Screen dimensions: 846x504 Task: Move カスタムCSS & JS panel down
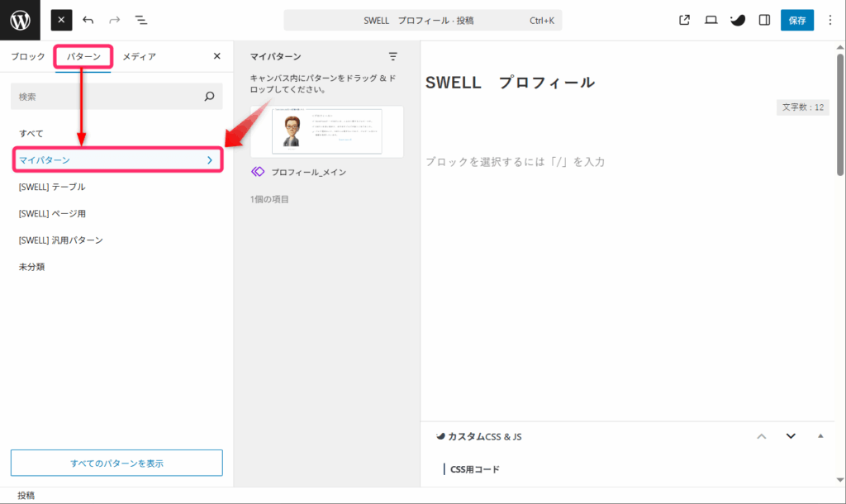pos(791,436)
